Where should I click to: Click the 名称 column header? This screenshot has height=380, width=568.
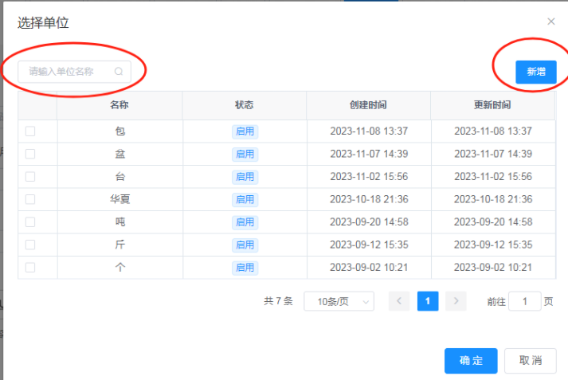pyautogui.click(x=119, y=105)
